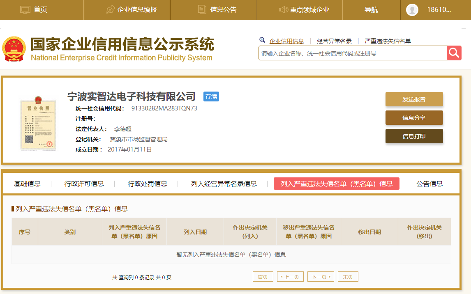Switch to the 行政处罚信息 tab

(x=147, y=184)
